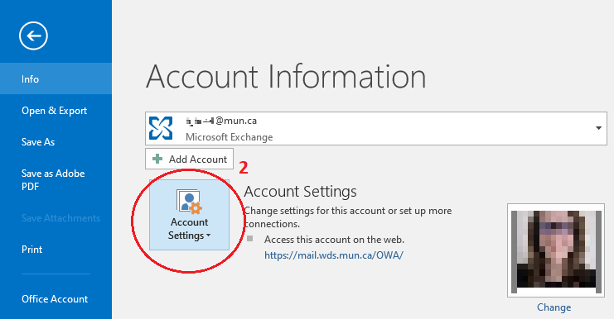Click the profile photo thumbnail
This screenshot has height=319, width=614.
556,250
